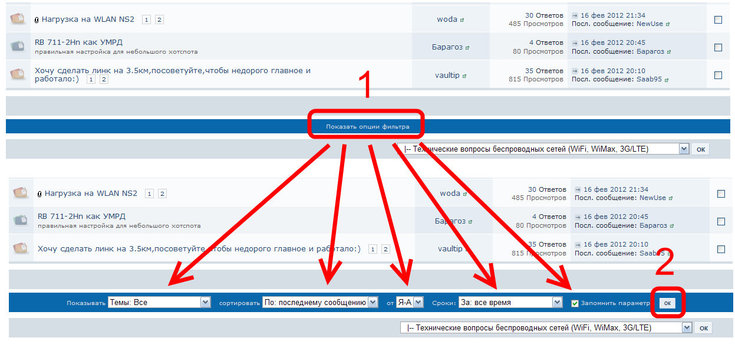Open the 'Темы: Все' show dropdown
The height and width of the screenshot is (354, 735).
(159, 302)
